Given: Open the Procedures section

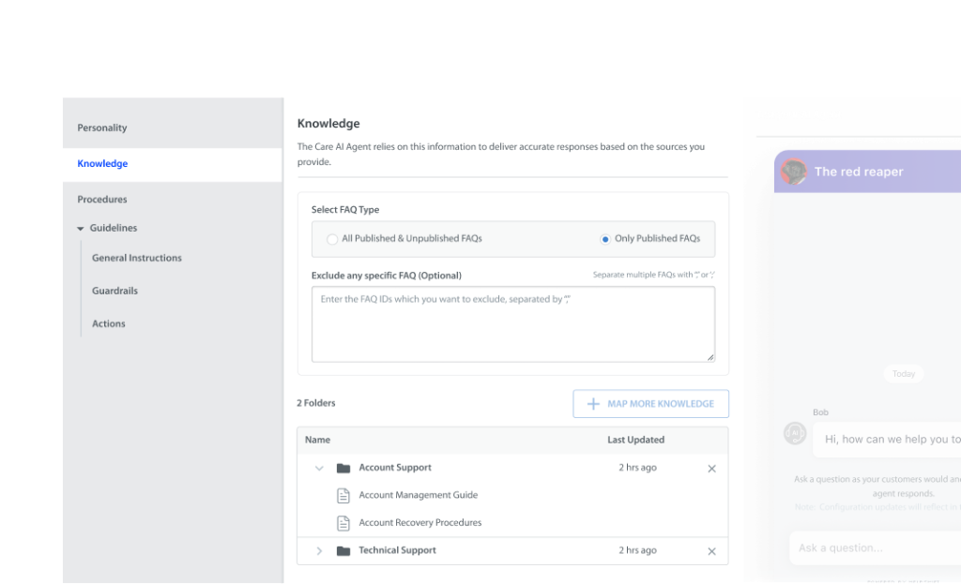Looking at the screenshot, I should point(102,200).
